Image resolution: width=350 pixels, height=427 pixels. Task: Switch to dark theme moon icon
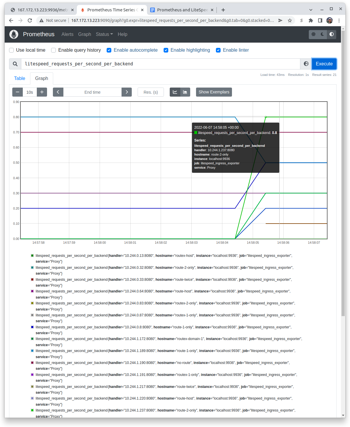pos(323,34)
